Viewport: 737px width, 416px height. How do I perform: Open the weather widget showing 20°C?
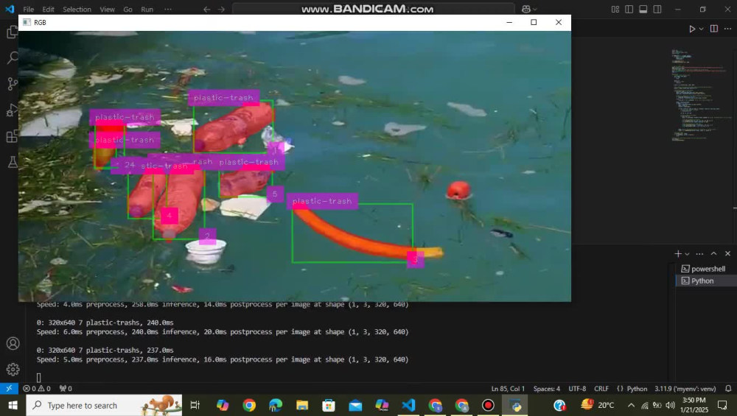point(598,405)
